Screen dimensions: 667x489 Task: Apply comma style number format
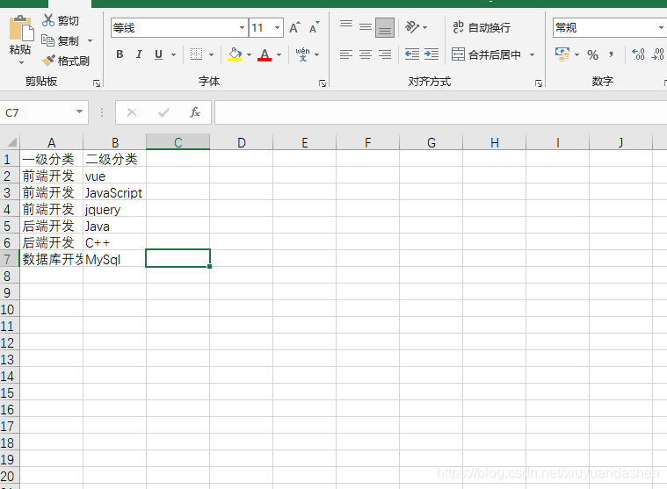coord(612,54)
